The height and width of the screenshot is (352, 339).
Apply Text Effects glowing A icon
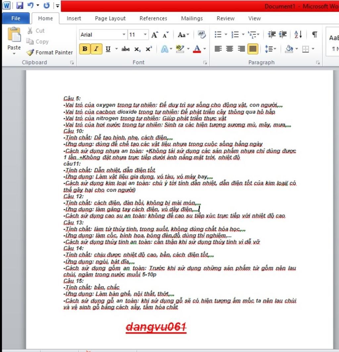click(165, 49)
